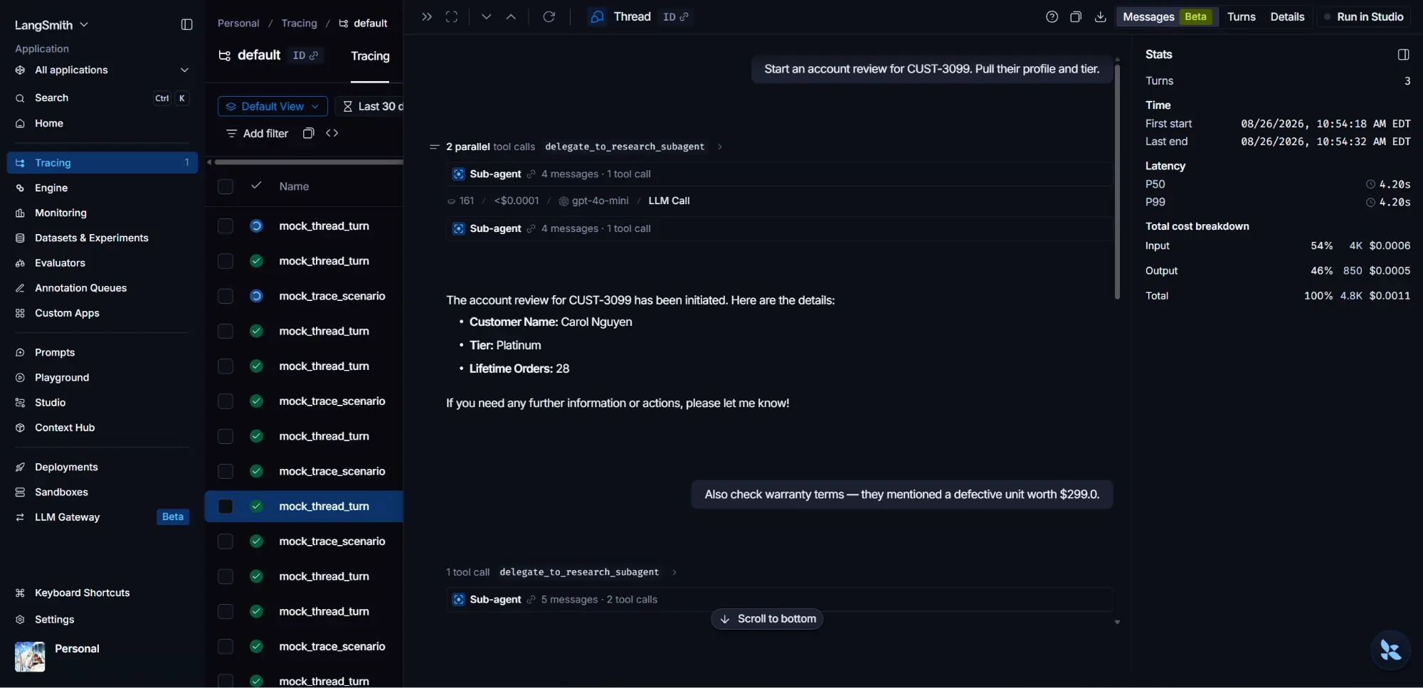Open the Search field in sidebar
The width and height of the screenshot is (1423, 688).
pos(102,98)
